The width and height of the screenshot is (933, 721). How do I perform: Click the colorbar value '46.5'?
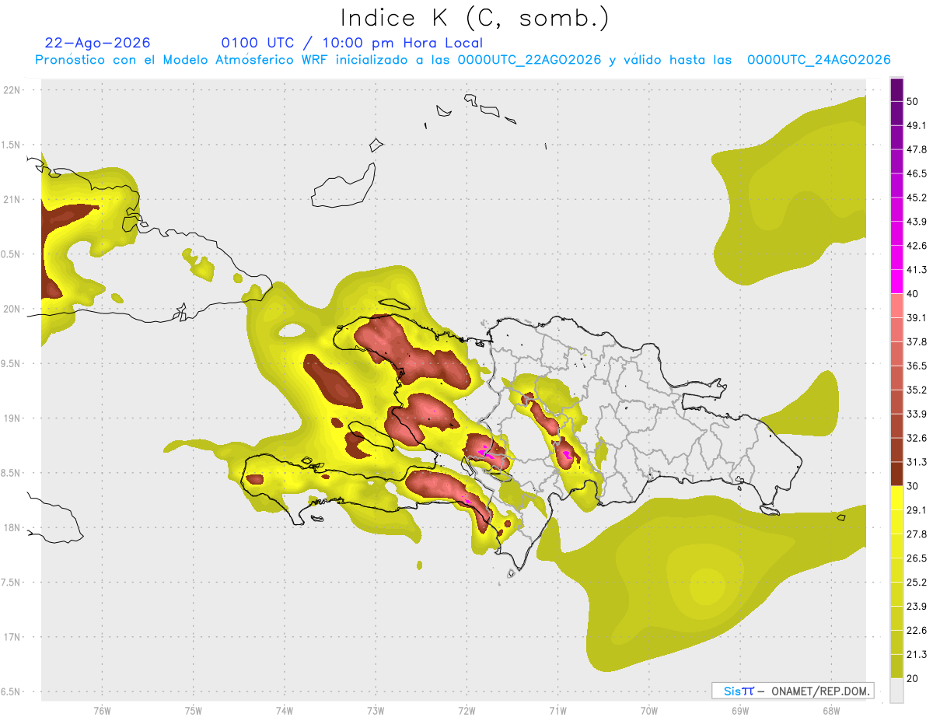[917, 174]
